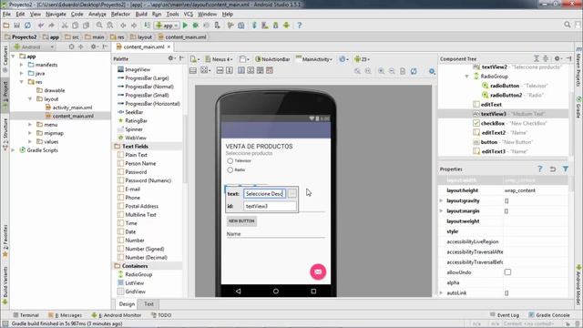The image size is (583, 328).
Task: Click the Make Project icon
Action: 148,26
